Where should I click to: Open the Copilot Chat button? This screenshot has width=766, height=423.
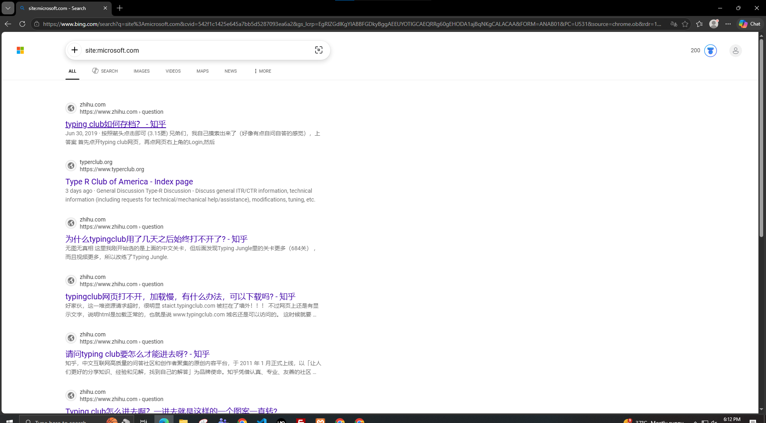click(x=750, y=24)
